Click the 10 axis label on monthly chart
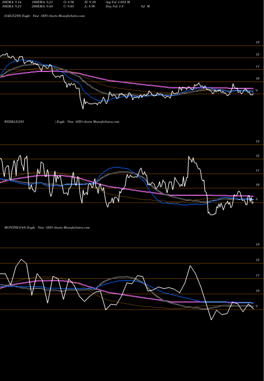 258,291
